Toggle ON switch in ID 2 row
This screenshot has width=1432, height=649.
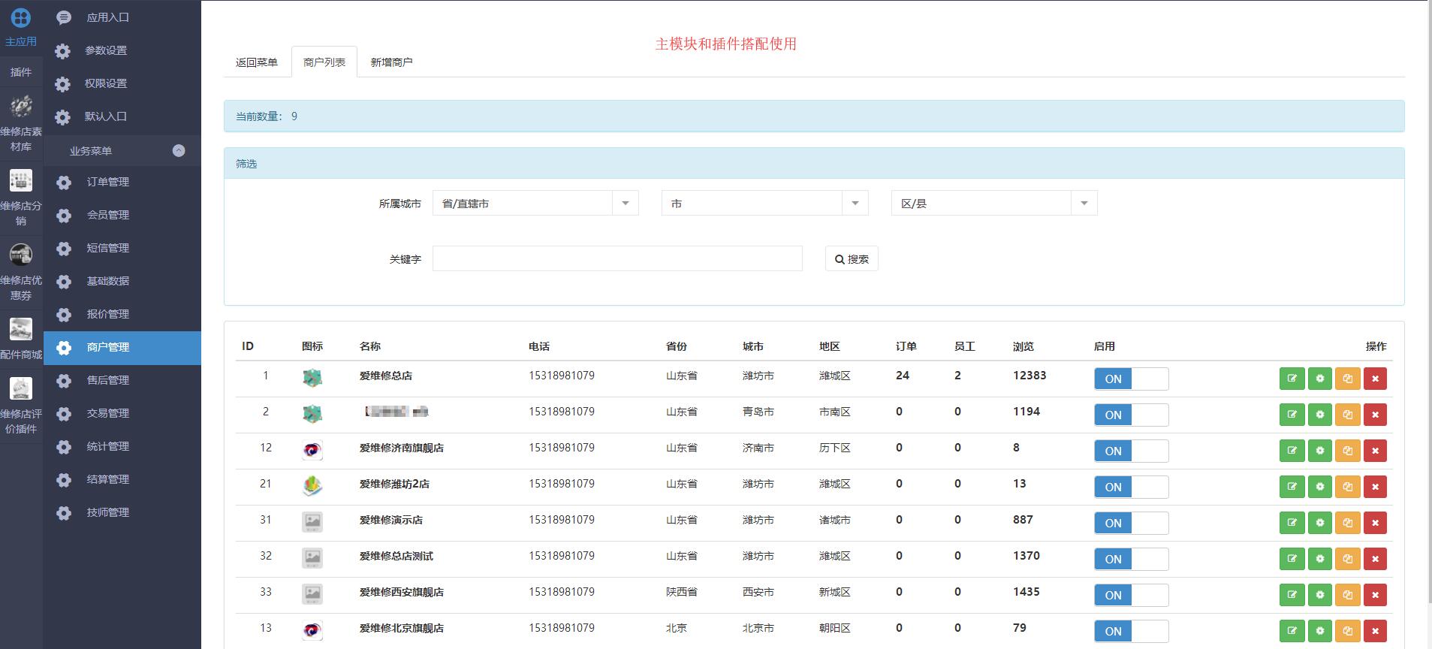tap(1131, 415)
